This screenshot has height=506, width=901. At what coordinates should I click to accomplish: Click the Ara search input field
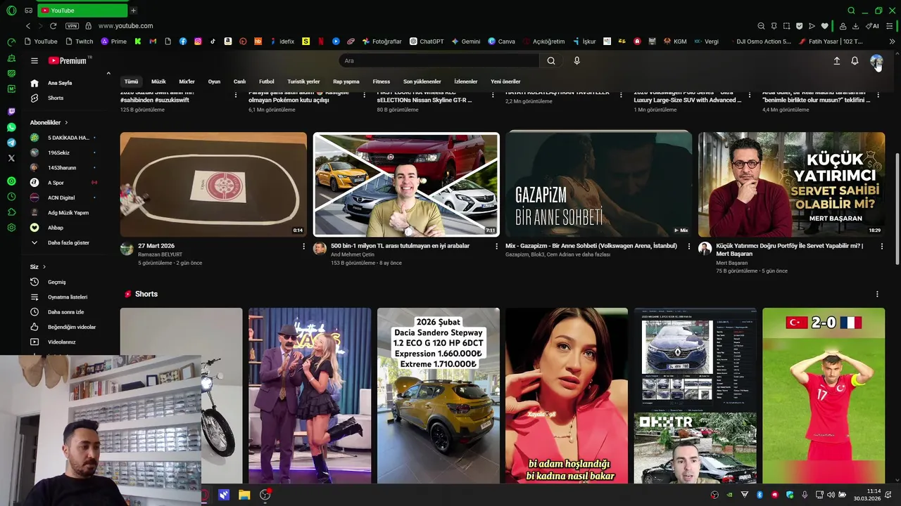click(x=439, y=61)
